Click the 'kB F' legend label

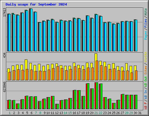pyautogui.click(x=146, y=106)
